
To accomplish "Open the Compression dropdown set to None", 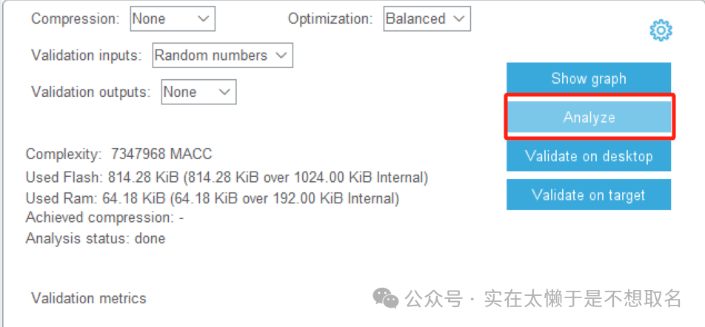I will coord(173,19).
